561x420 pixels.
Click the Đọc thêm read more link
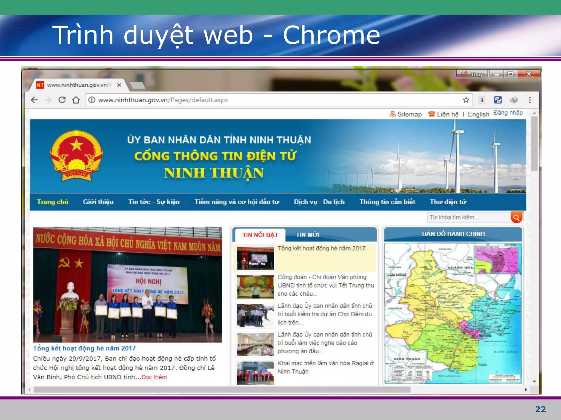point(154,377)
